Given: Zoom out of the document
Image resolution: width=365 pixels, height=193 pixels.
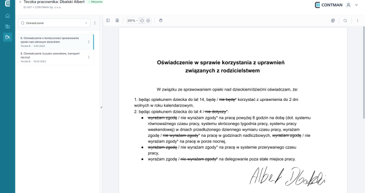Looking at the screenshot, I should [142, 21].
